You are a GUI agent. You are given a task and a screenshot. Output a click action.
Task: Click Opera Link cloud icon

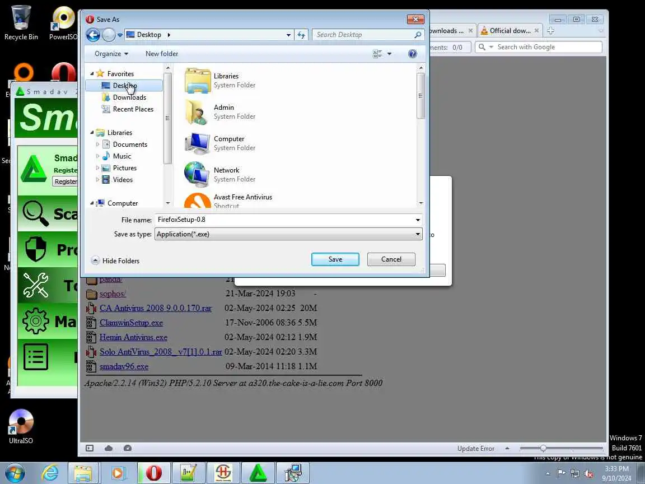click(x=109, y=448)
